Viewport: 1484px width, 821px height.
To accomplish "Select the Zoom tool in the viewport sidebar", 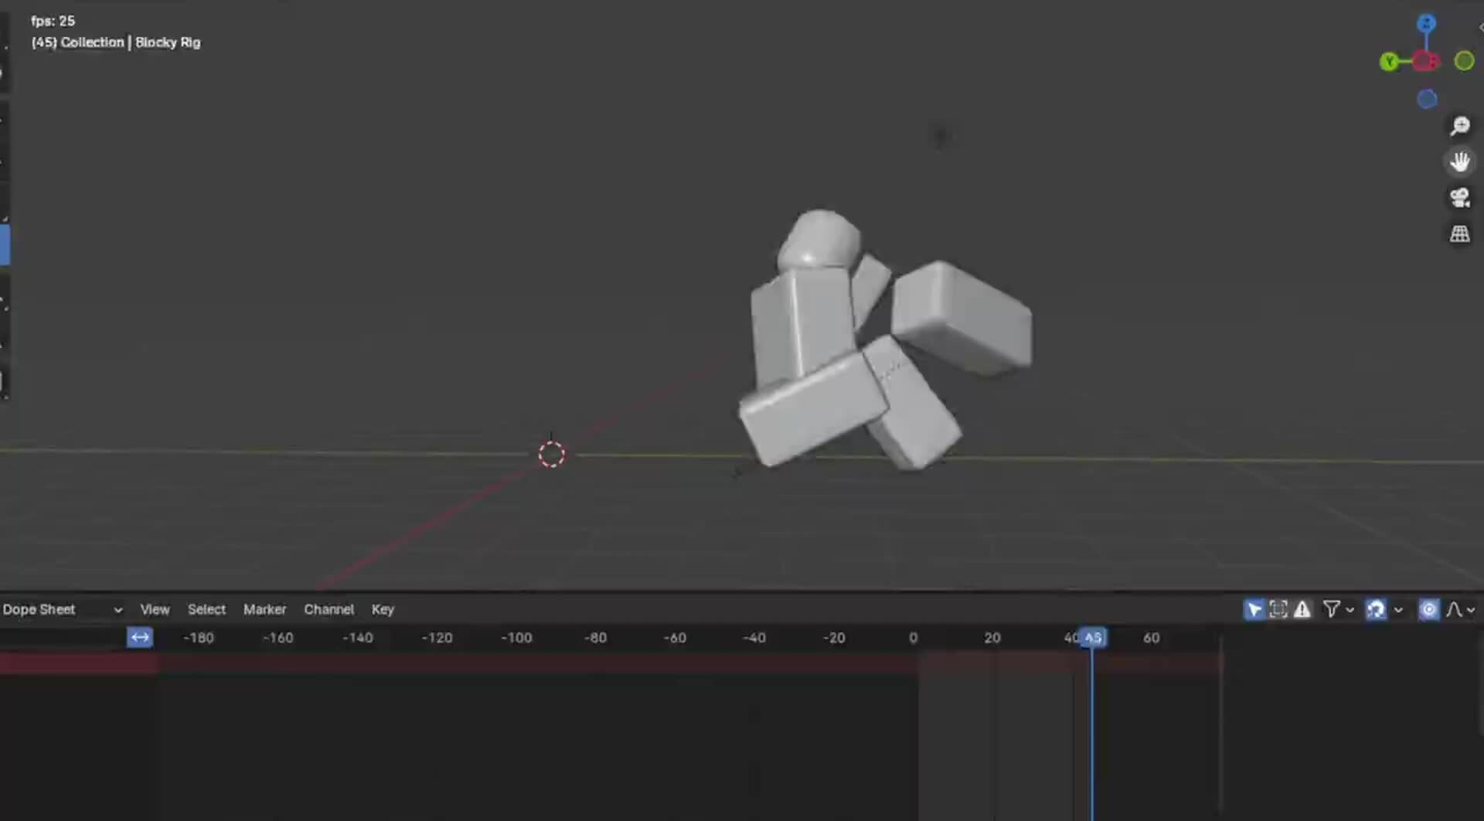I will click(1460, 126).
